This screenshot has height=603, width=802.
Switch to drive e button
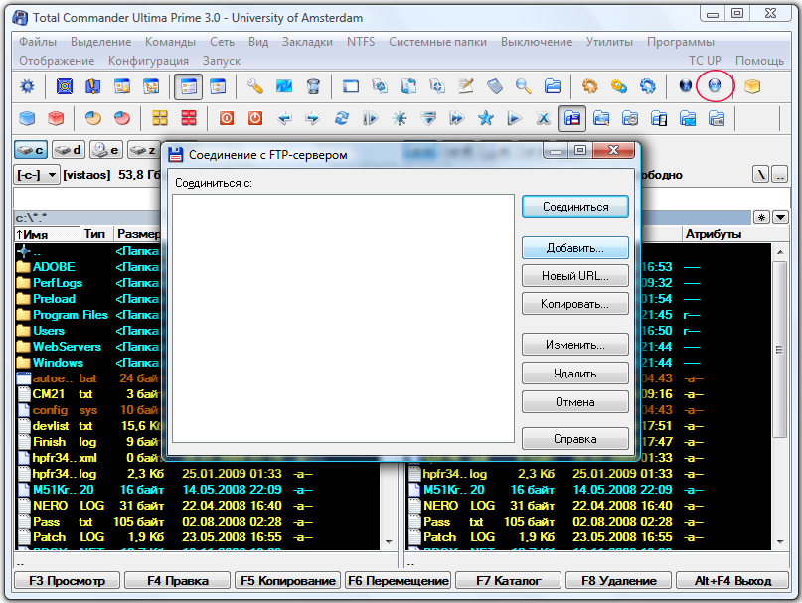tap(106, 150)
